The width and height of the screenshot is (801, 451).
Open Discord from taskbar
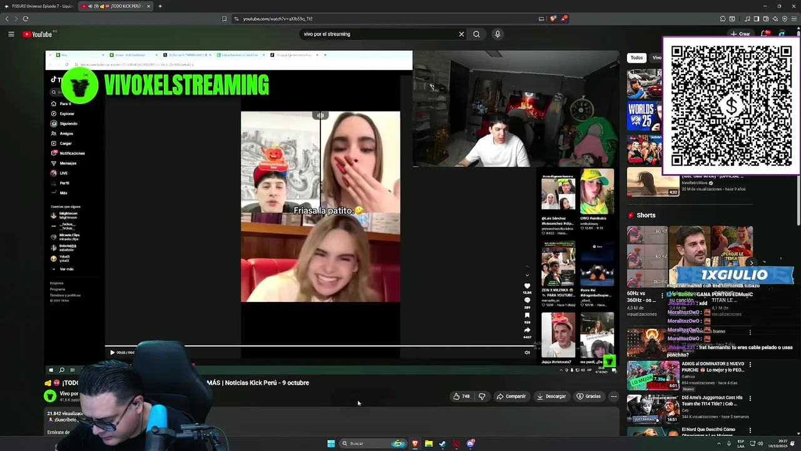pyautogui.click(x=471, y=443)
